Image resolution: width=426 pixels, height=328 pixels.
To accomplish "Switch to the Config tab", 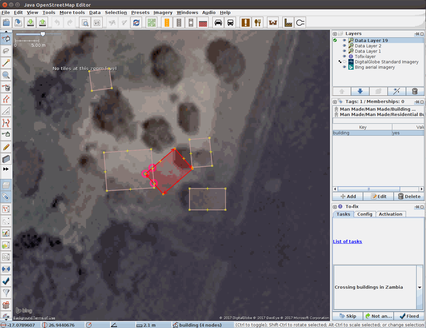I will pyautogui.click(x=365, y=214).
